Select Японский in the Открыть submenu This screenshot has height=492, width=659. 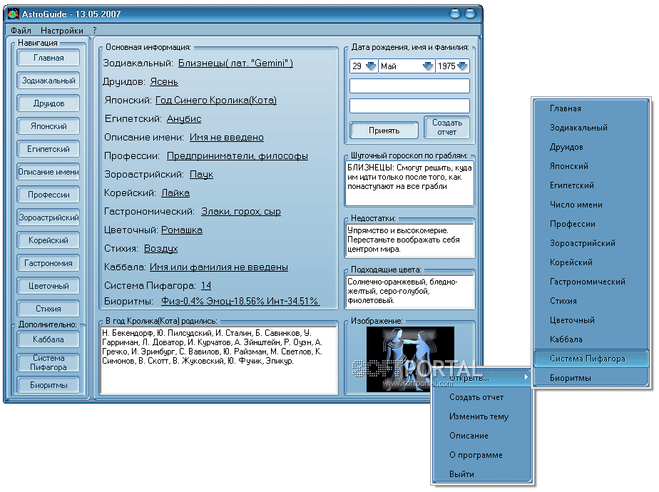591,166
